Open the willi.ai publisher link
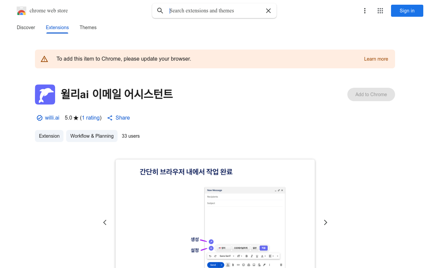 [x=52, y=118]
